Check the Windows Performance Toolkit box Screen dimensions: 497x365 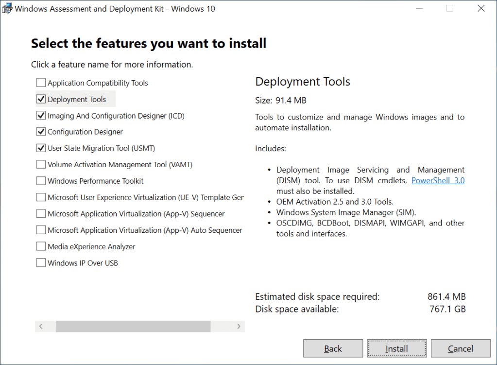click(x=41, y=181)
